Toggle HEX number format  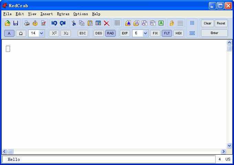coord(178,33)
